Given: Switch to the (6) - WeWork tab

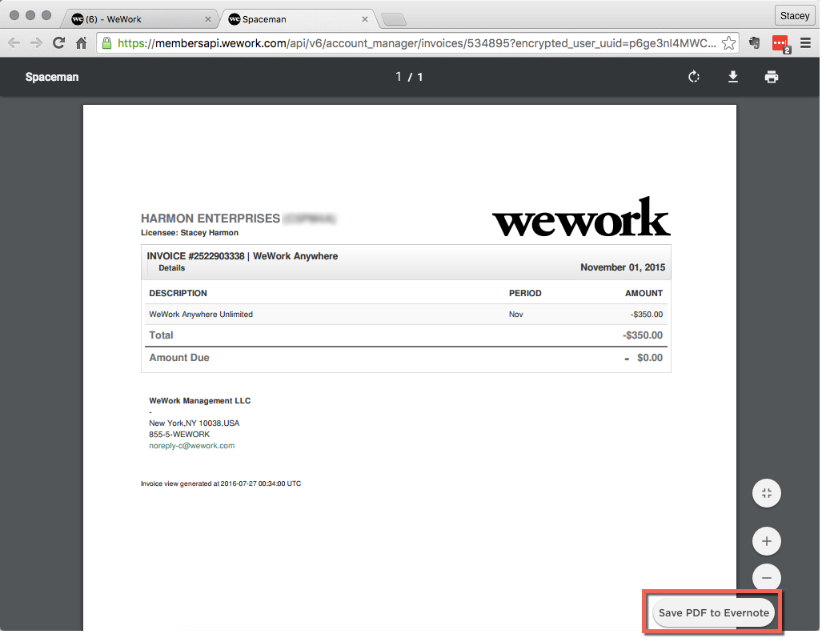Looking at the screenshot, I should tap(139, 19).
